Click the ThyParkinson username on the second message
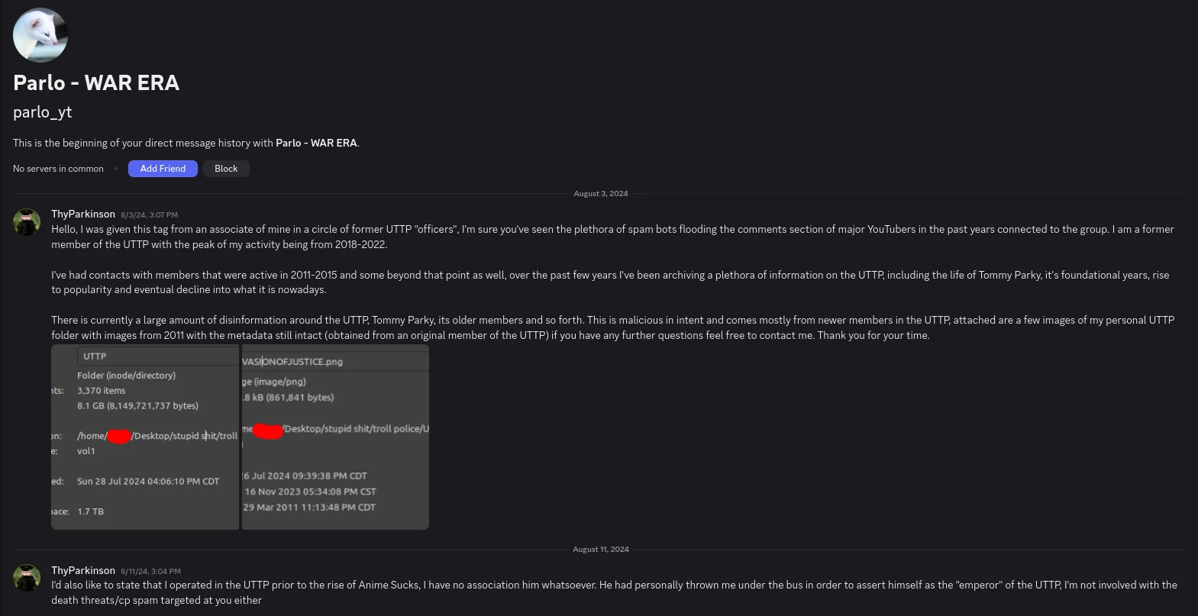Image resolution: width=1198 pixels, height=616 pixels. point(83,571)
